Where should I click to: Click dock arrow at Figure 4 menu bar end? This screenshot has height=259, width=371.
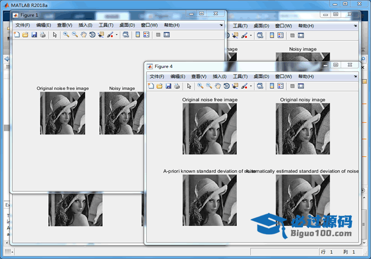pyautogui.click(x=355, y=76)
